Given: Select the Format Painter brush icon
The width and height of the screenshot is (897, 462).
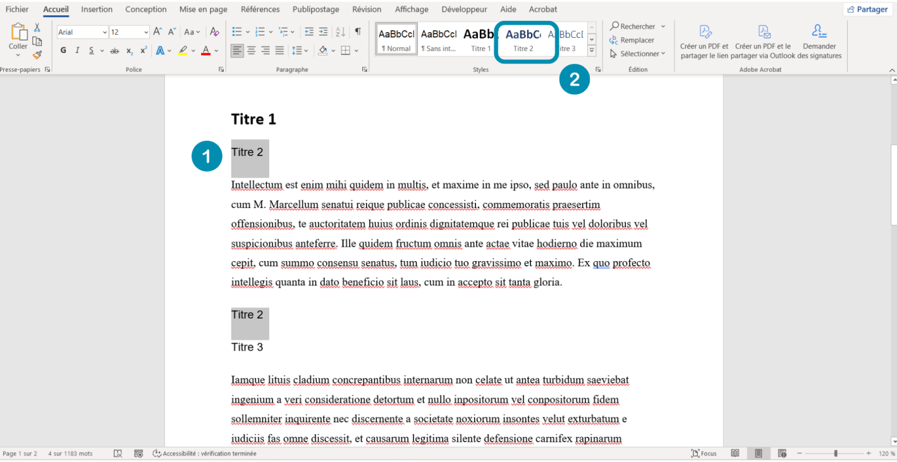Looking at the screenshot, I should pos(37,55).
